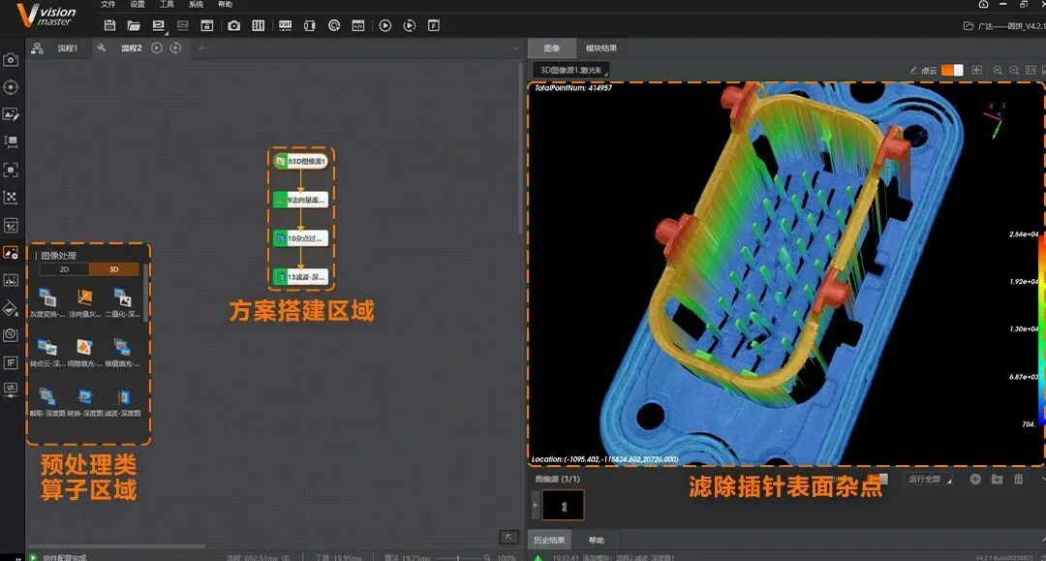Zoom in on the 3D point cloud view
The image size is (1046, 561).
[x=998, y=70]
